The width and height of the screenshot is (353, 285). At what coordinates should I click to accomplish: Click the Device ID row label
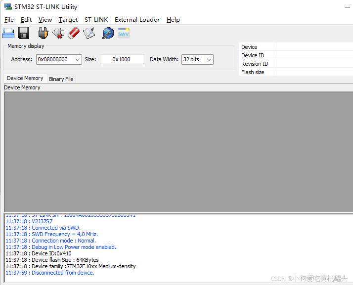[x=253, y=55]
